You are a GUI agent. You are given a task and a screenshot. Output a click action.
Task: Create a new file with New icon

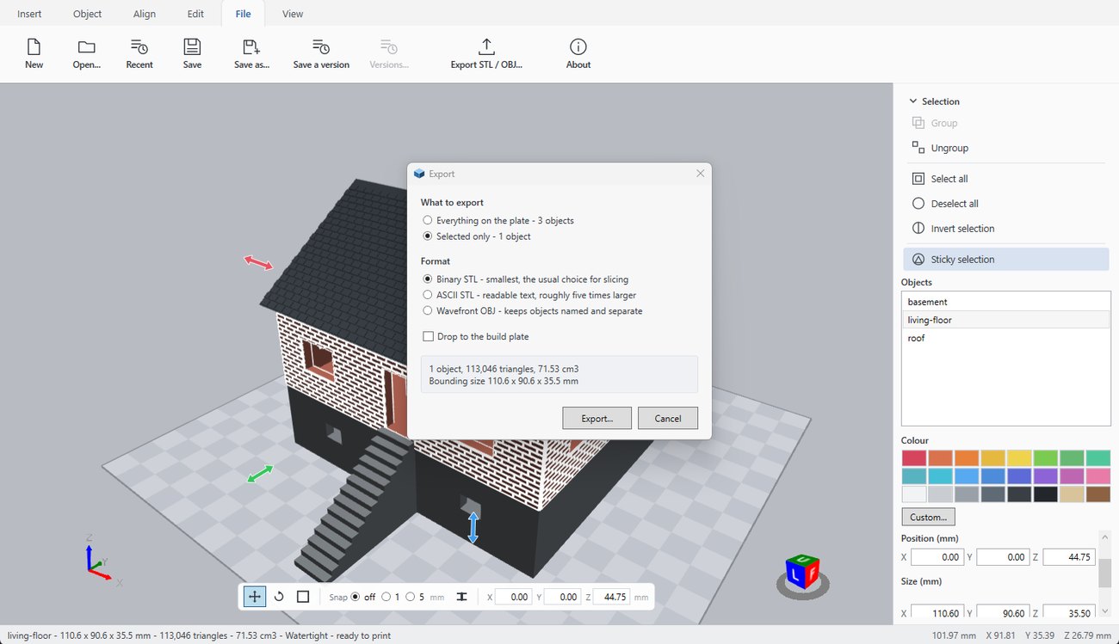coord(34,53)
